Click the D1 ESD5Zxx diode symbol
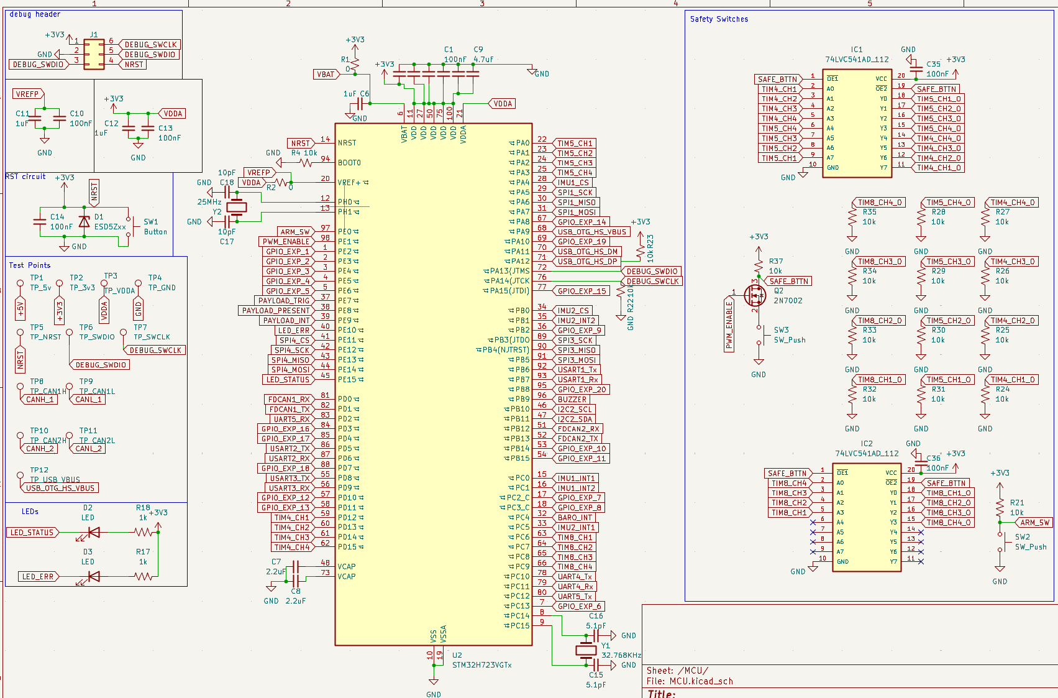Screen dimensions: 1058x698 pos(84,223)
